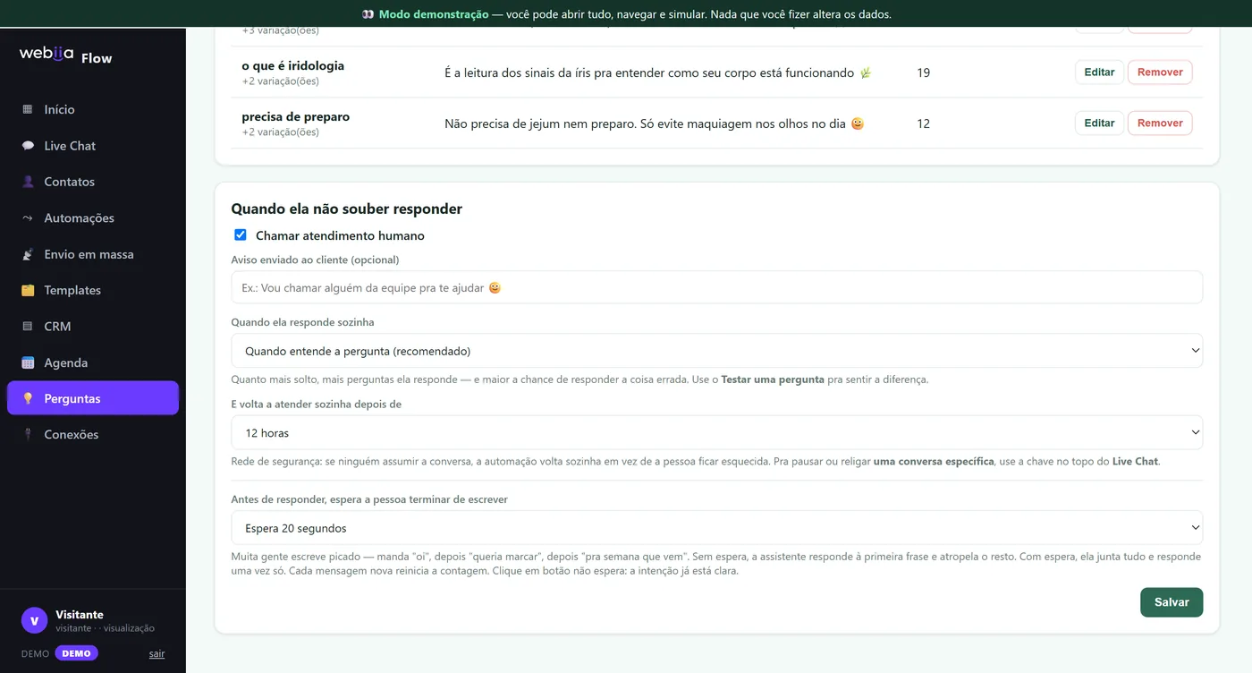The image size is (1252, 673).
Task: Click the Contatos person icon
Action: click(28, 182)
